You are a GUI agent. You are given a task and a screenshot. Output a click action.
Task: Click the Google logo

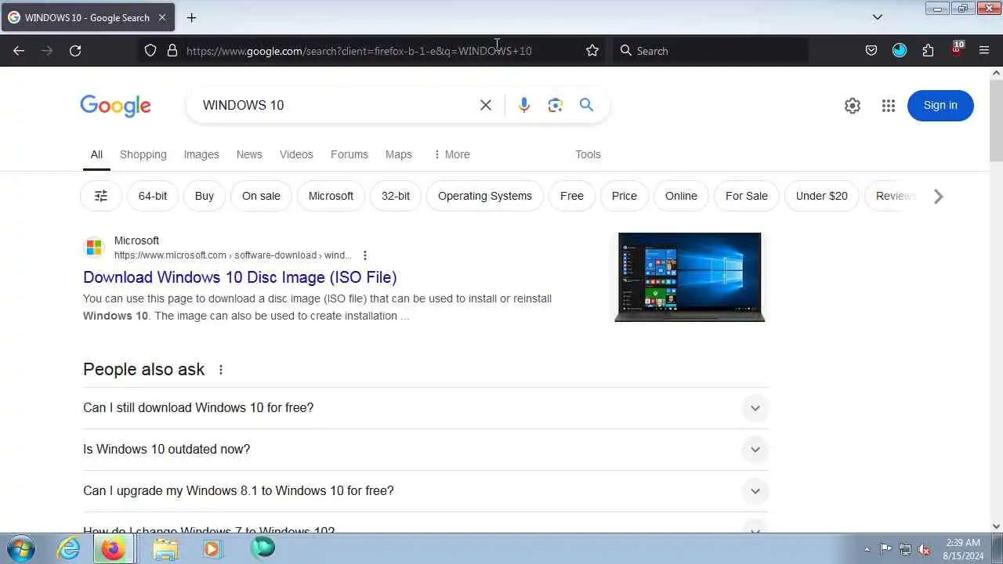(x=115, y=106)
